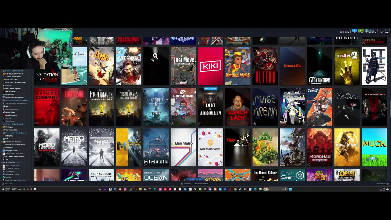Show hidden system tray icons chevron
This screenshot has width=391, height=220.
coord(38,189)
